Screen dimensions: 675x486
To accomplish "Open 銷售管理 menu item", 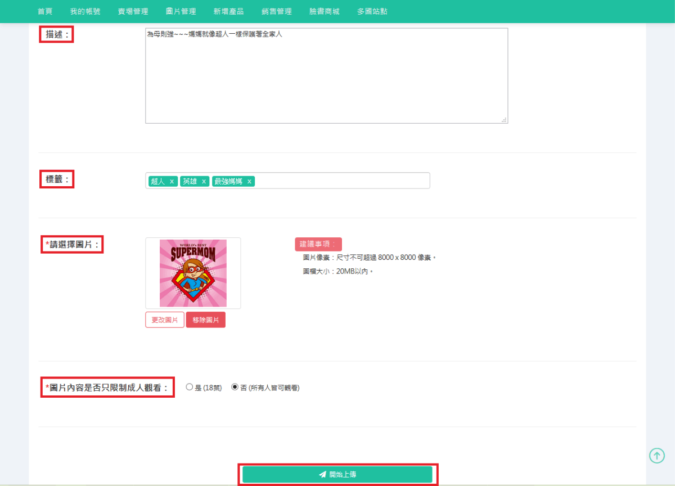I will (x=277, y=11).
